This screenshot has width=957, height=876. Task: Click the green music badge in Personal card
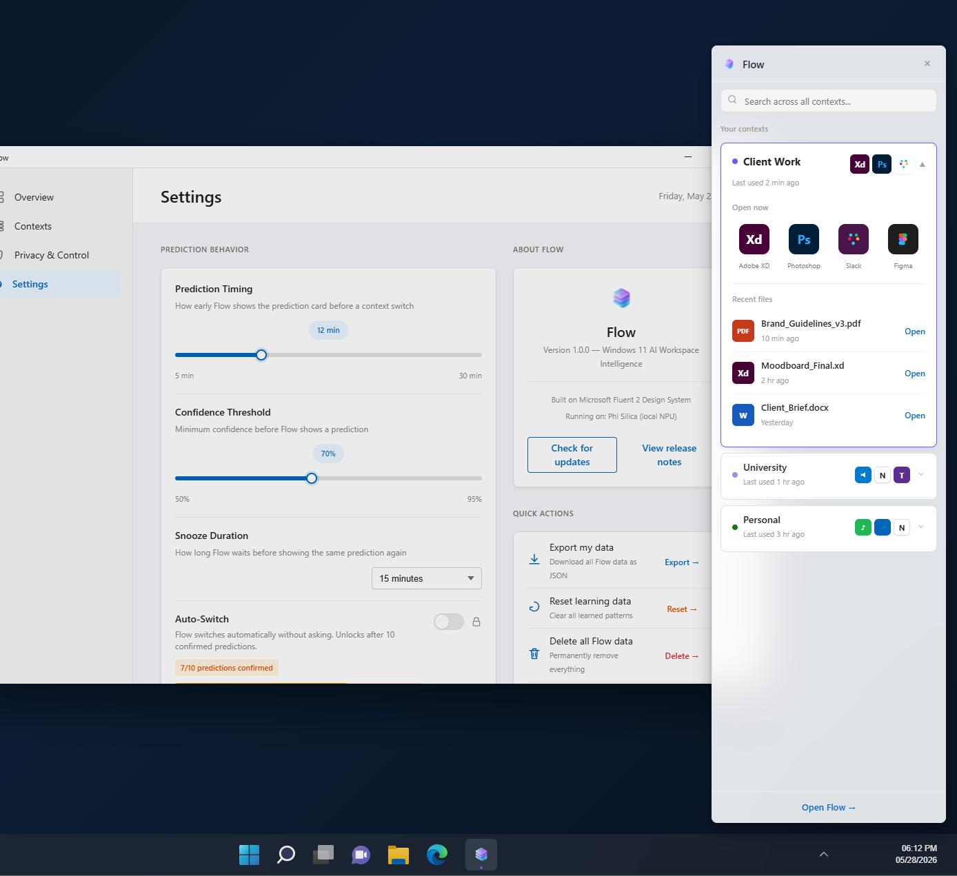(x=863, y=527)
